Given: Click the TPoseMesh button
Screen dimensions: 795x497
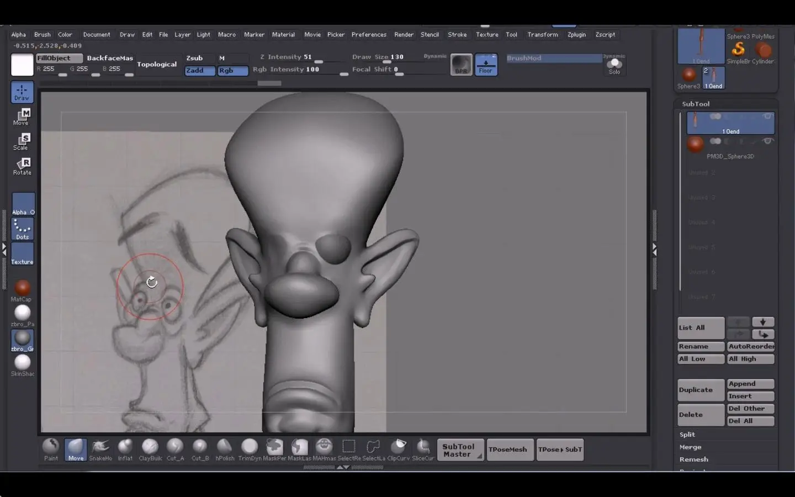Looking at the screenshot, I should tap(510, 450).
